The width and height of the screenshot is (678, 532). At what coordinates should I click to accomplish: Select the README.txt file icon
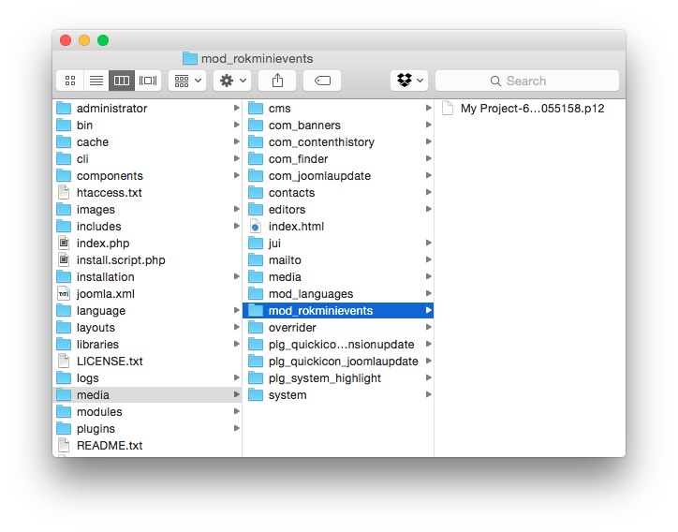pos(64,446)
